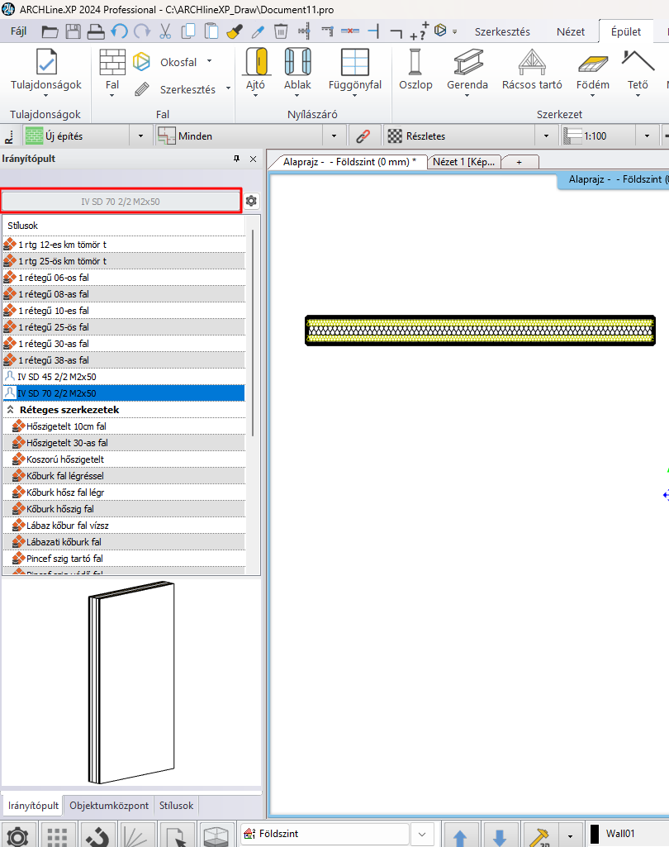Toggle the chain link icon in toolbar
This screenshot has width=669, height=847.
[363, 136]
